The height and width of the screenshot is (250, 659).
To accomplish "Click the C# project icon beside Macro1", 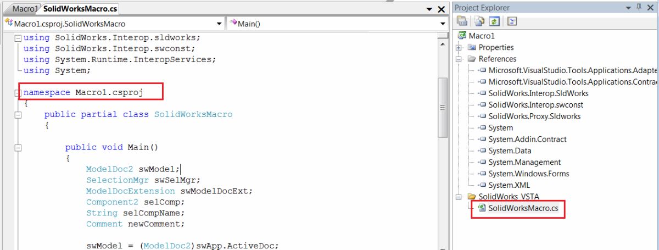I will point(462,36).
